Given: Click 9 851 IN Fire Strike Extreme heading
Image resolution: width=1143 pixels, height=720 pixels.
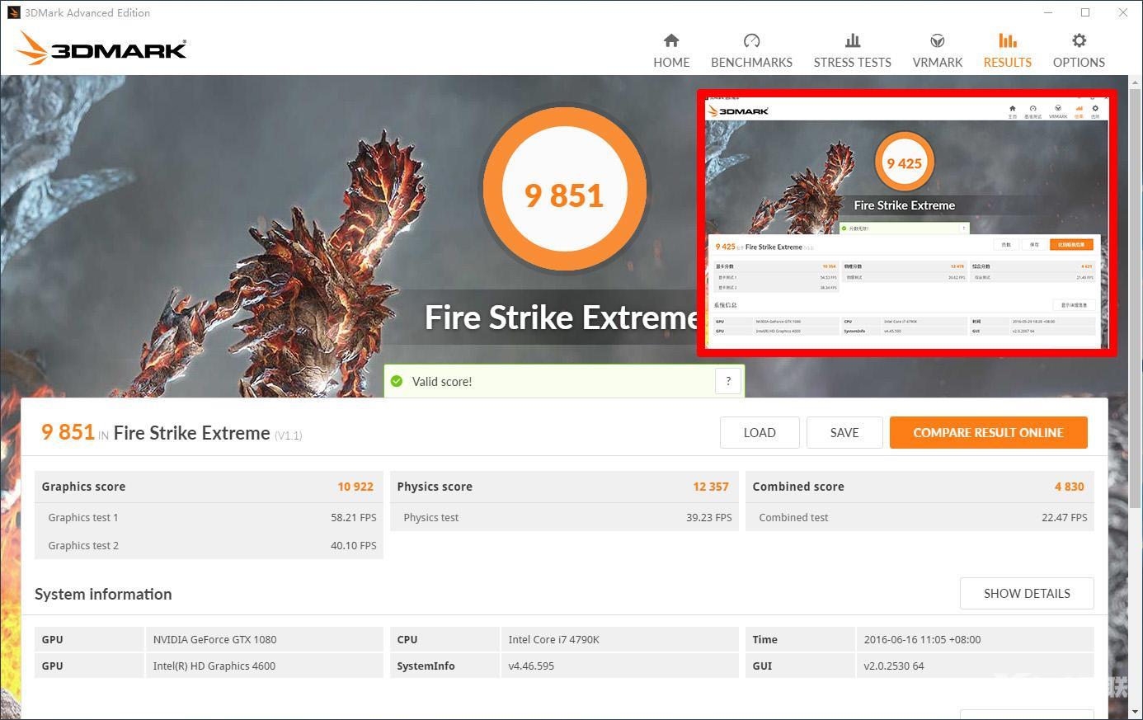Looking at the screenshot, I should click(172, 432).
